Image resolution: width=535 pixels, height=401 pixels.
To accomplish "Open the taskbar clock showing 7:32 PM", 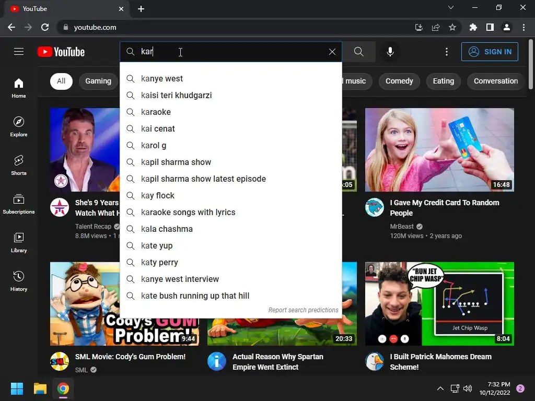I will pos(495,388).
